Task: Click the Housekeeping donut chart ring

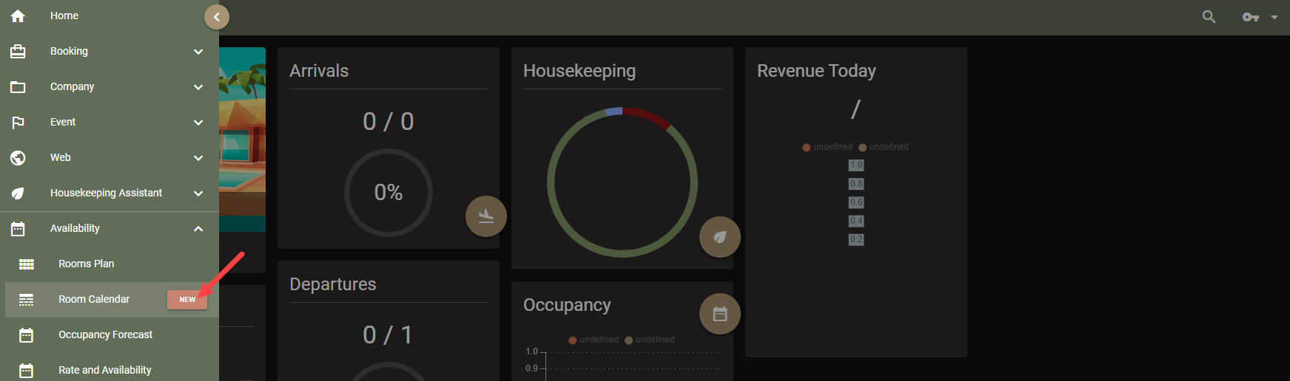Action: point(622,182)
